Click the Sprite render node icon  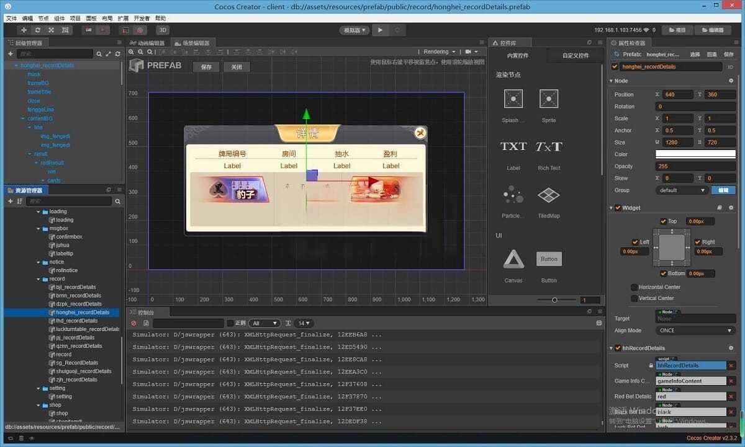point(548,99)
